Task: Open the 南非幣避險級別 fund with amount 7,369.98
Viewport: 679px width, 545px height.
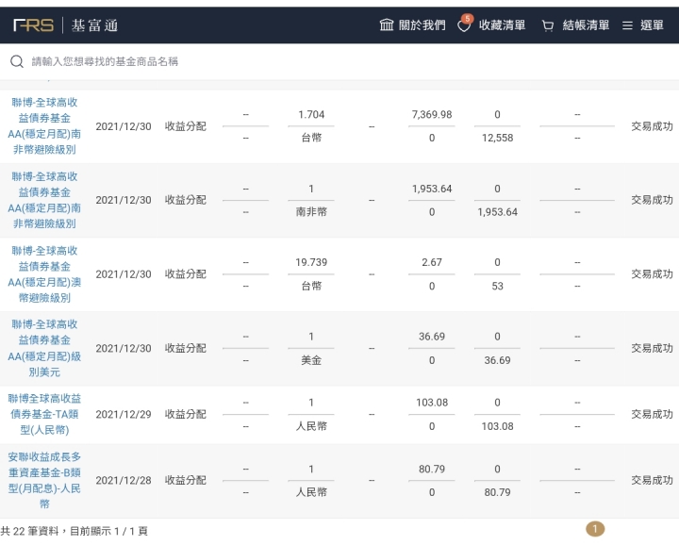Action: (44, 126)
